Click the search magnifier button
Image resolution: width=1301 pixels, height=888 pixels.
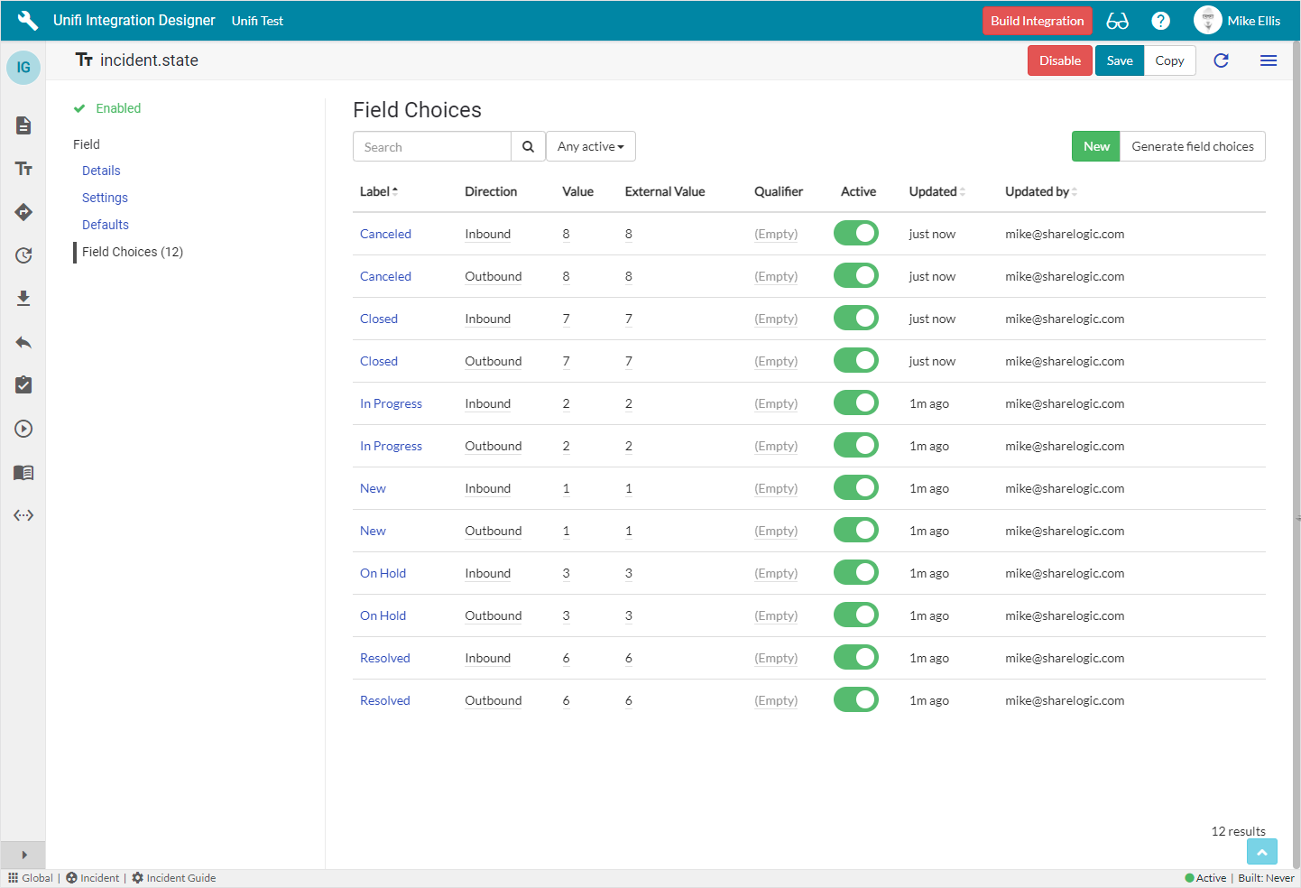tap(528, 146)
